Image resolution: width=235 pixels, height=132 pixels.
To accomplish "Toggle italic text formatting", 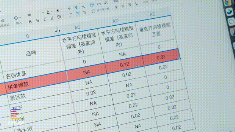I will (45, 19).
